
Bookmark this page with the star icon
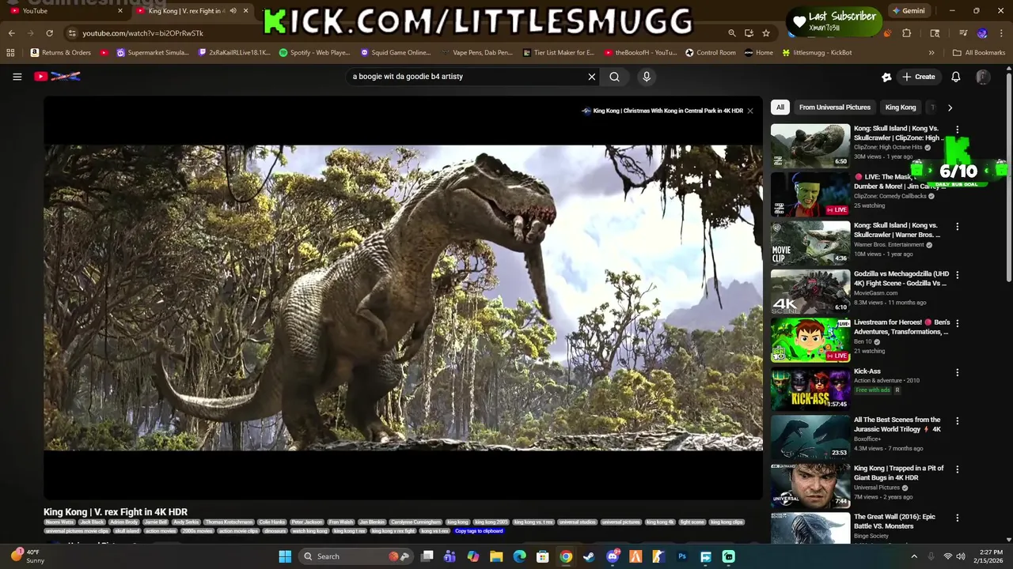766,33
